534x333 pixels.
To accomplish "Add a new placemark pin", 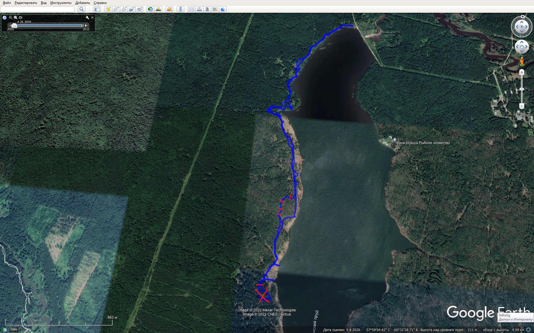I will [108, 9].
